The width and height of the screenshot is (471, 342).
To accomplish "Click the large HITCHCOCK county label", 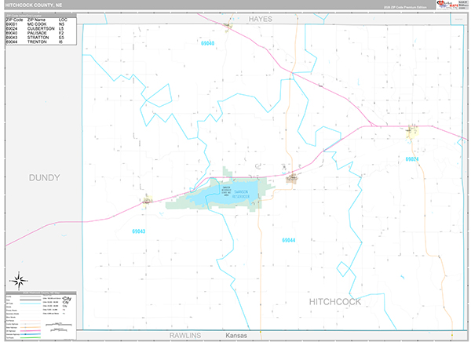I will [x=336, y=302].
